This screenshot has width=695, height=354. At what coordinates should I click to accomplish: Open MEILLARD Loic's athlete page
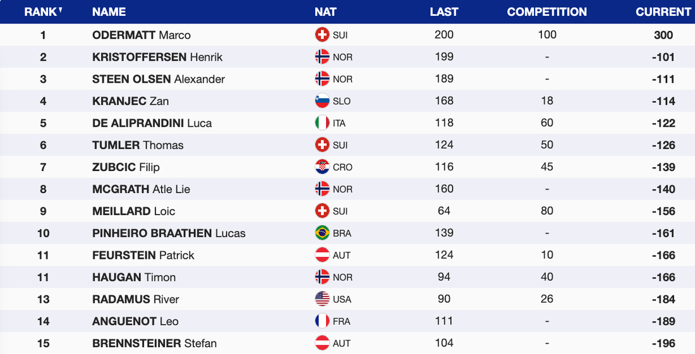[x=133, y=211]
